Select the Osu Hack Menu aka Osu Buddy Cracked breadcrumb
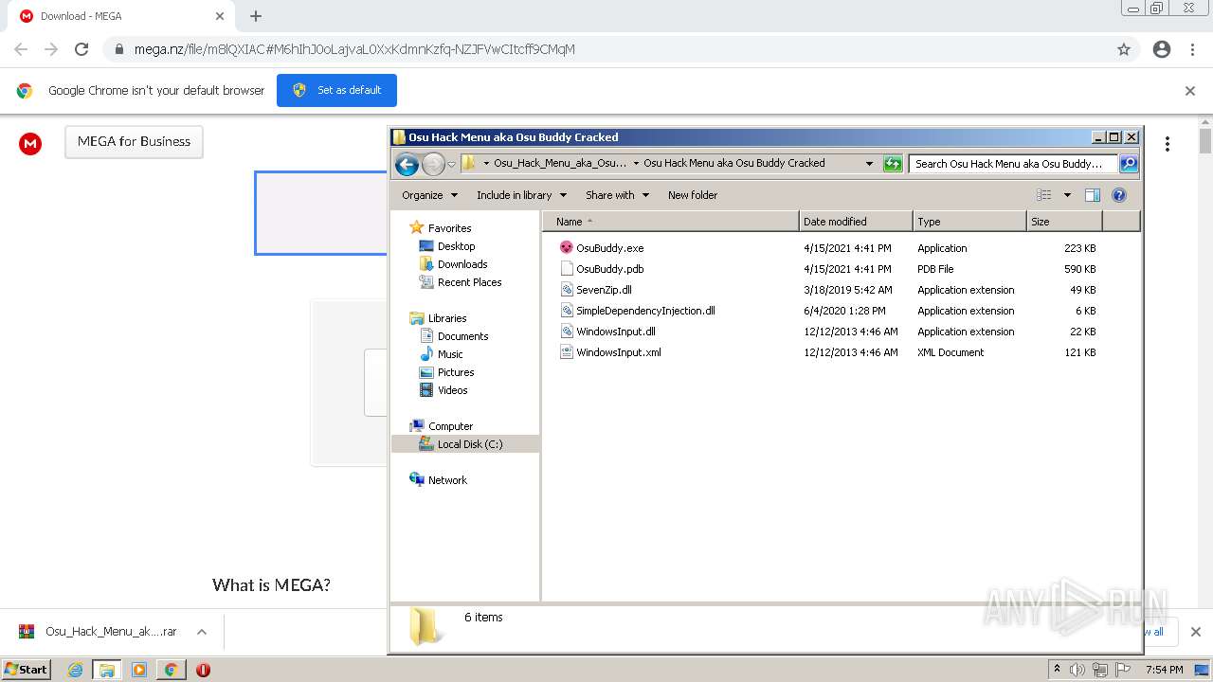 pyautogui.click(x=733, y=163)
